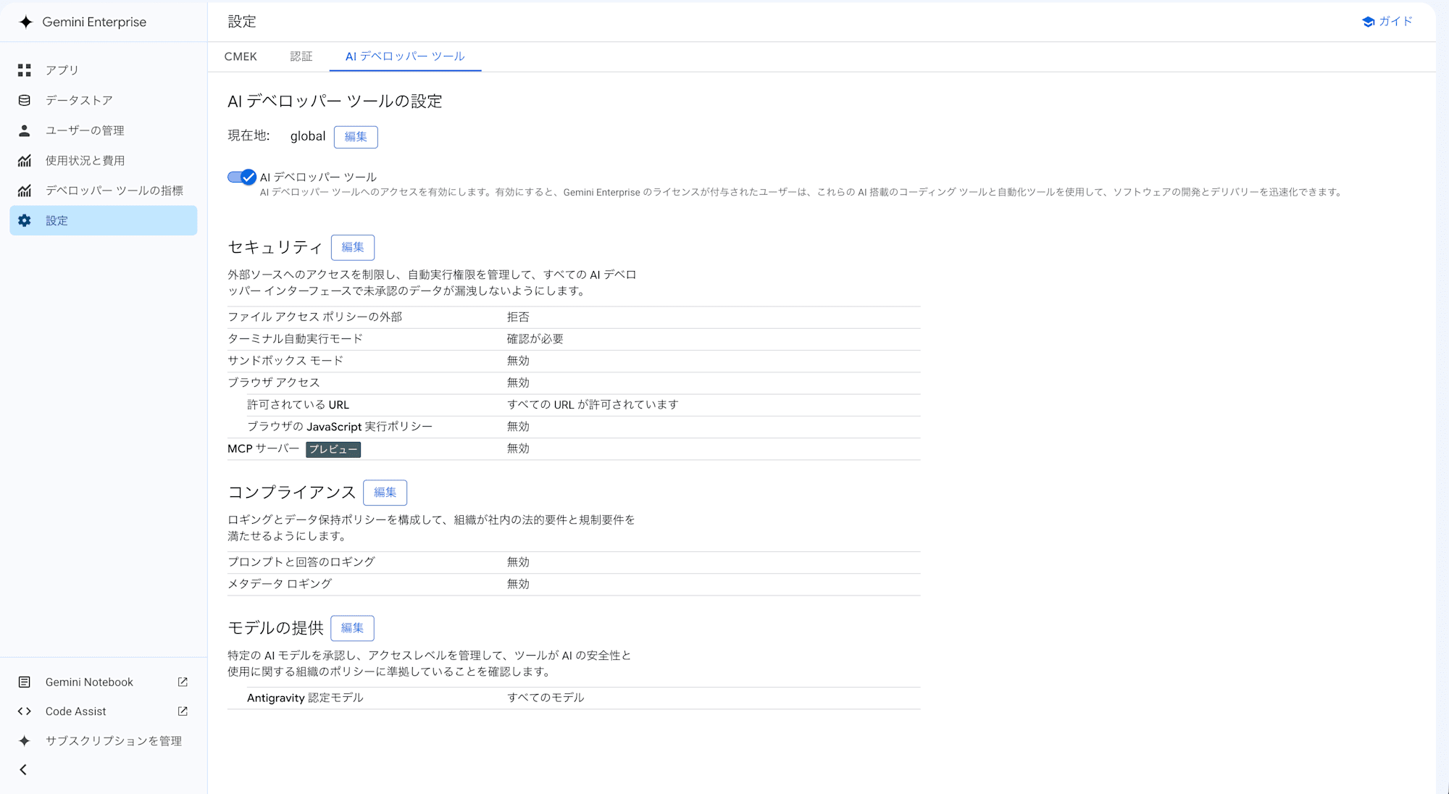
Task: Click the Antigravity 認定モデル row label
Action: pyautogui.click(x=305, y=698)
